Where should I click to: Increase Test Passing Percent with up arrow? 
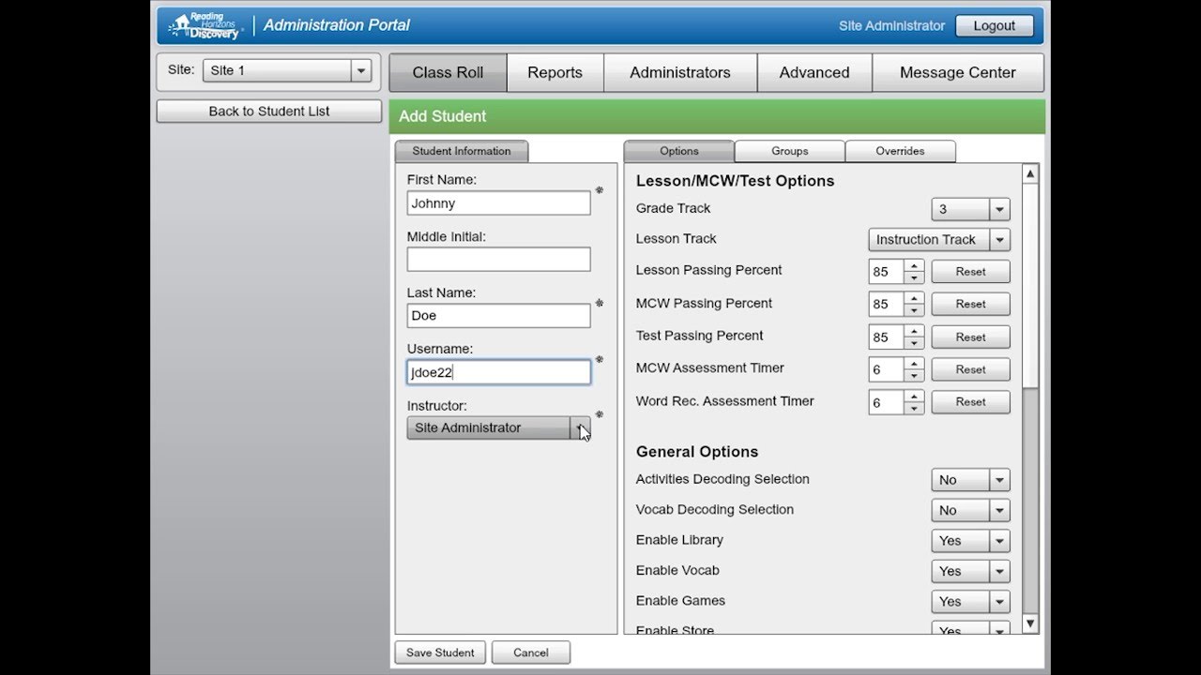pyautogui.click(x=914, y=331)
